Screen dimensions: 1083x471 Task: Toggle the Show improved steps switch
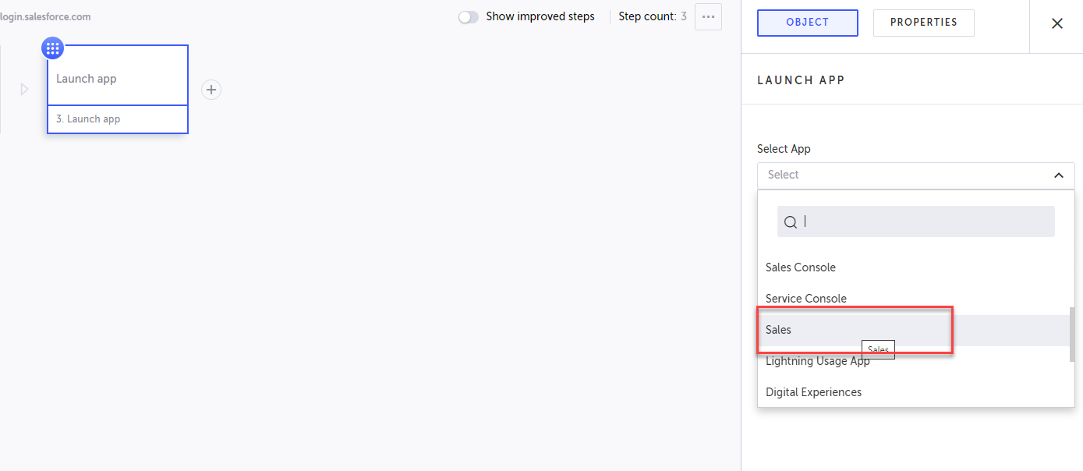469,16
